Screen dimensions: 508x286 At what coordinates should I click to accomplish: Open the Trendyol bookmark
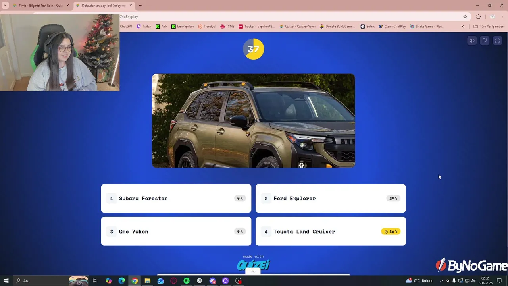(207, 27)
